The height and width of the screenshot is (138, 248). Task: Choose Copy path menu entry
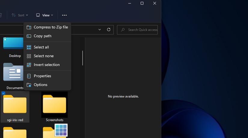point(47,36)
